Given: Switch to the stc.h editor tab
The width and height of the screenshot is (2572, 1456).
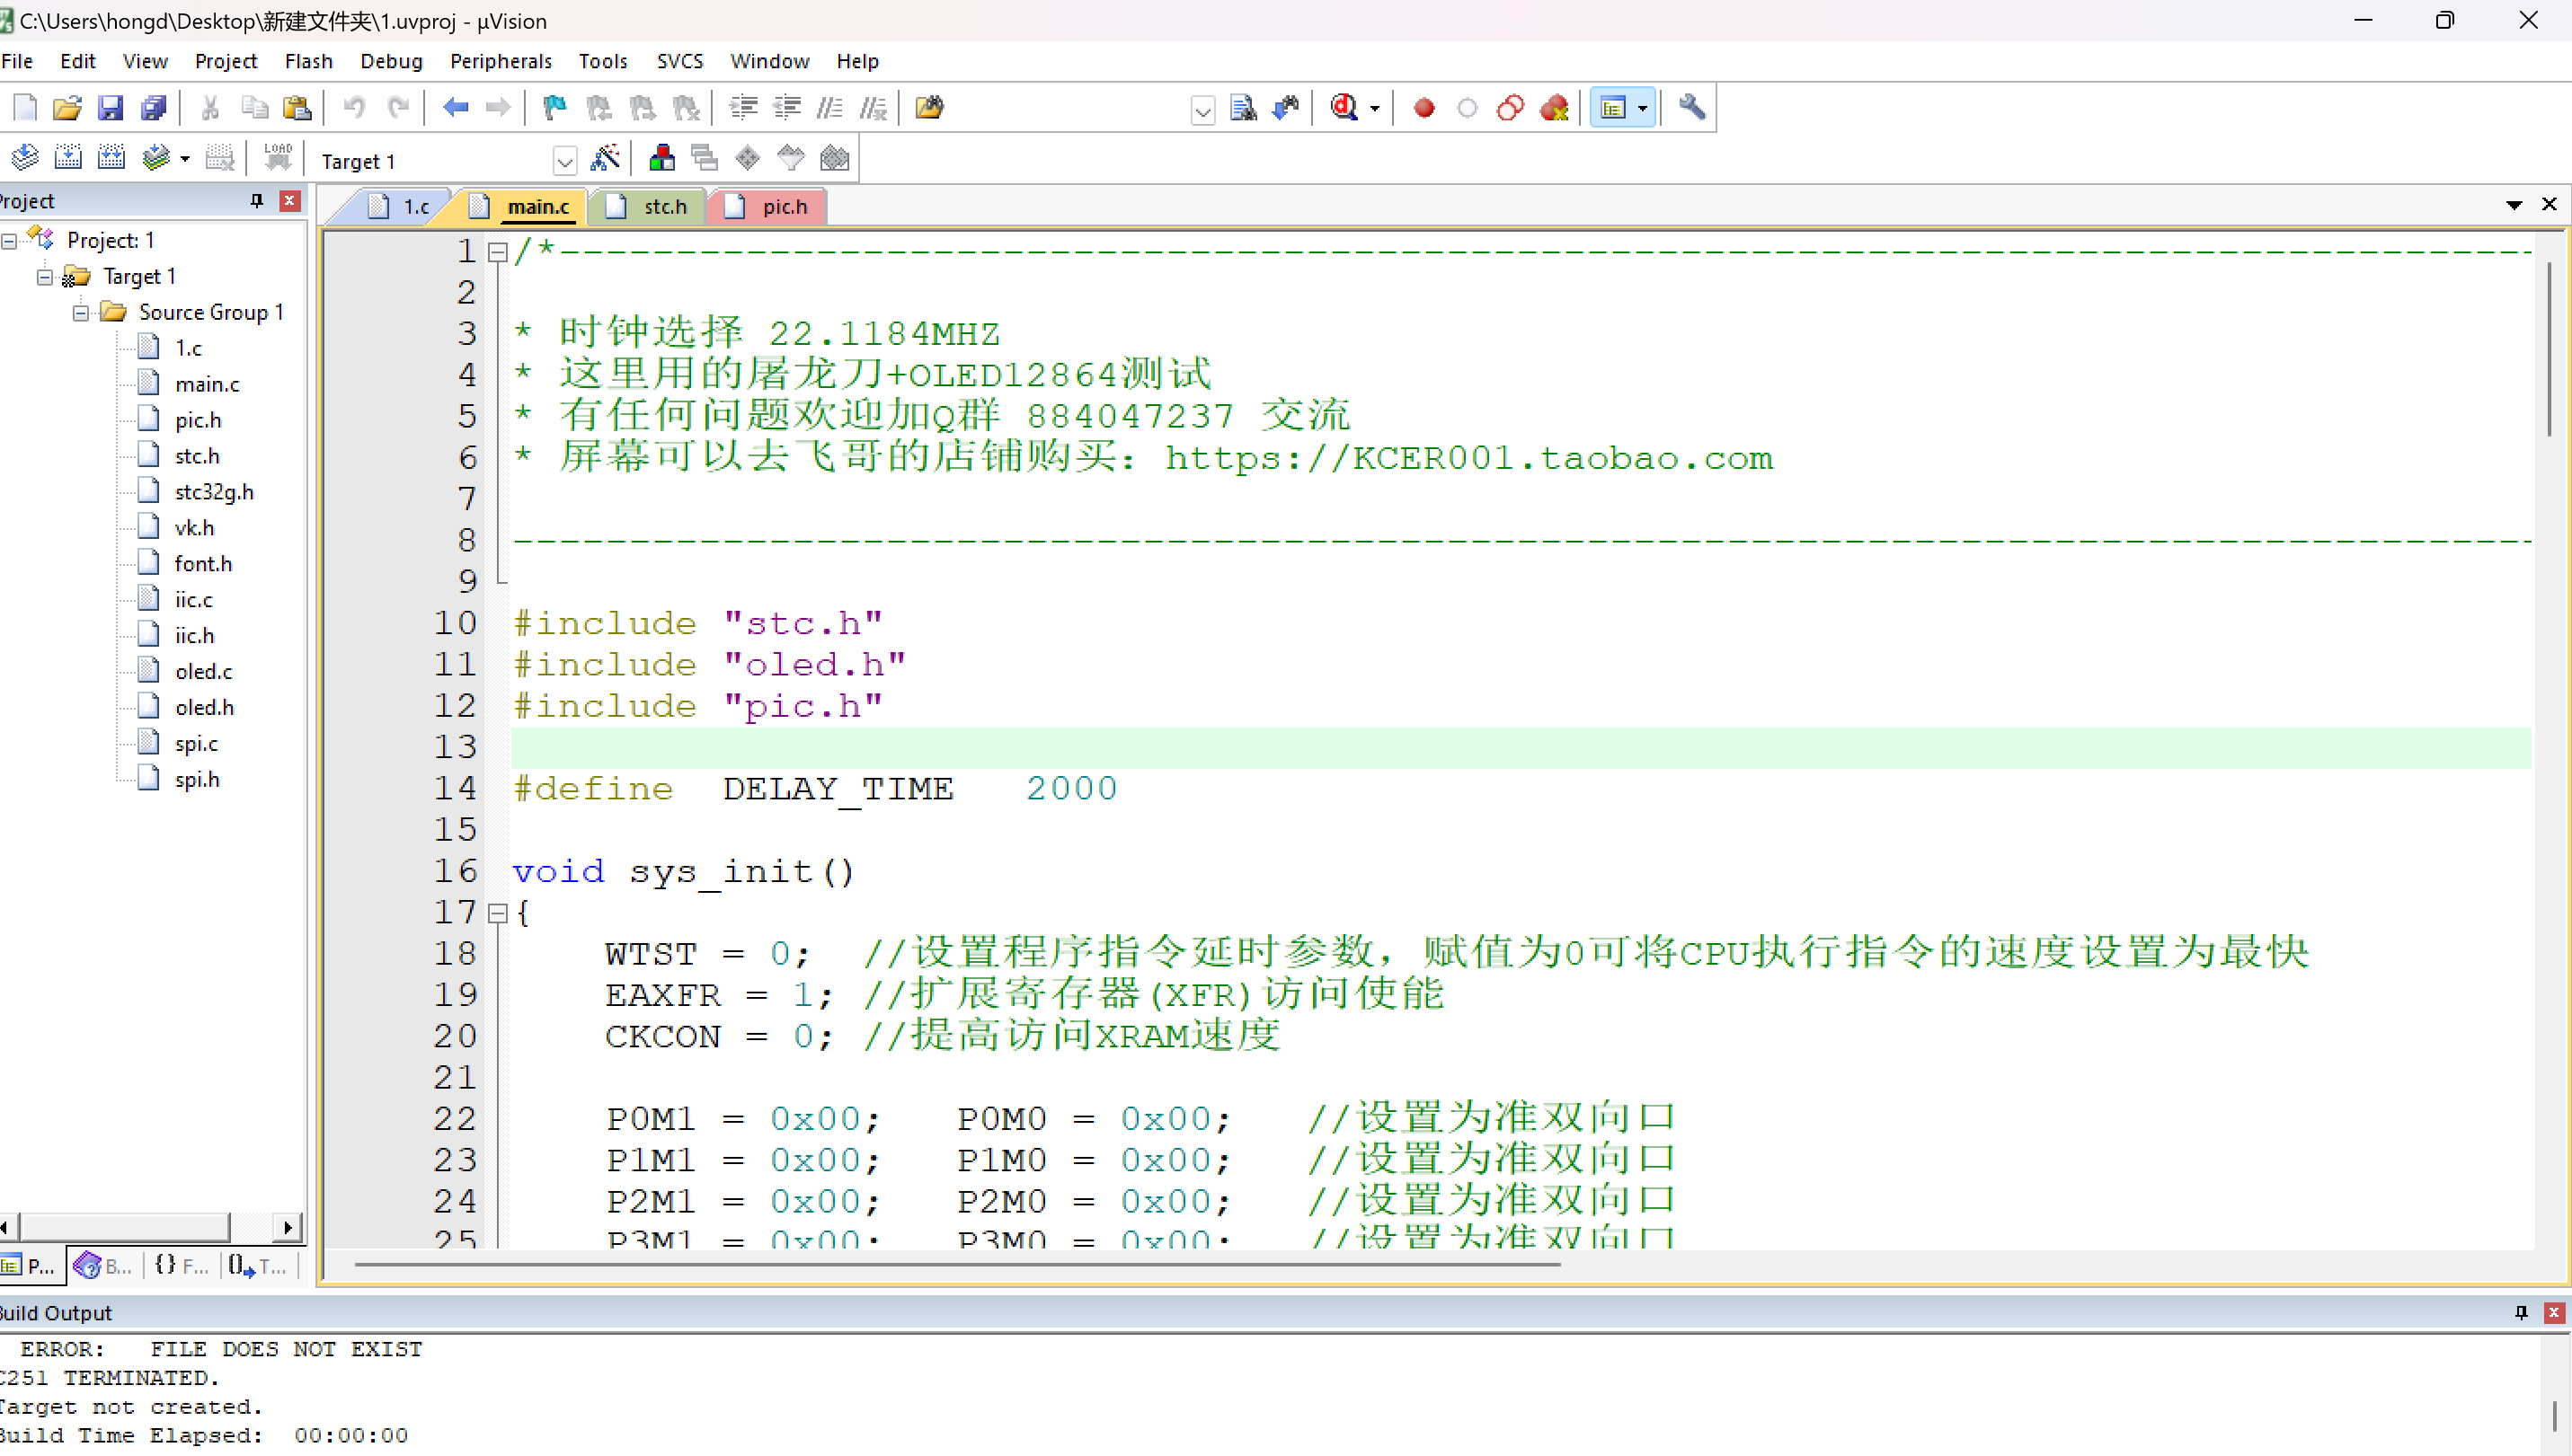Looking at the screenshot, I should point(664,207).
